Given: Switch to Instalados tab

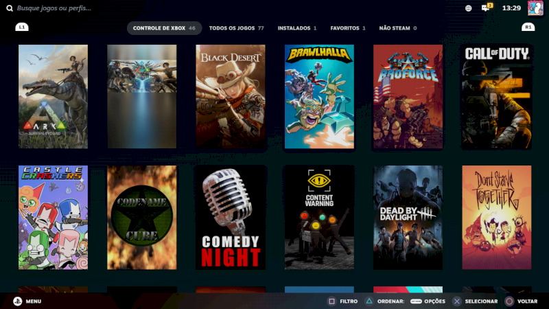Looking at the screenshot, I should 297,28.
